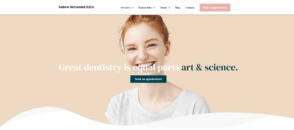This screenshot has width=294, height=130.
Task: Click the dark teal Book an appointment button
Action: 148,79
